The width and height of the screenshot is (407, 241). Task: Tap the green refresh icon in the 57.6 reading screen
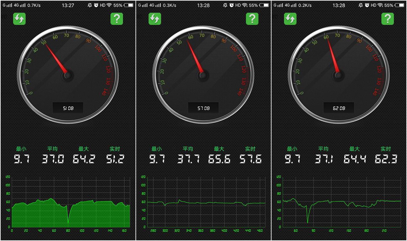click(155, 19)
